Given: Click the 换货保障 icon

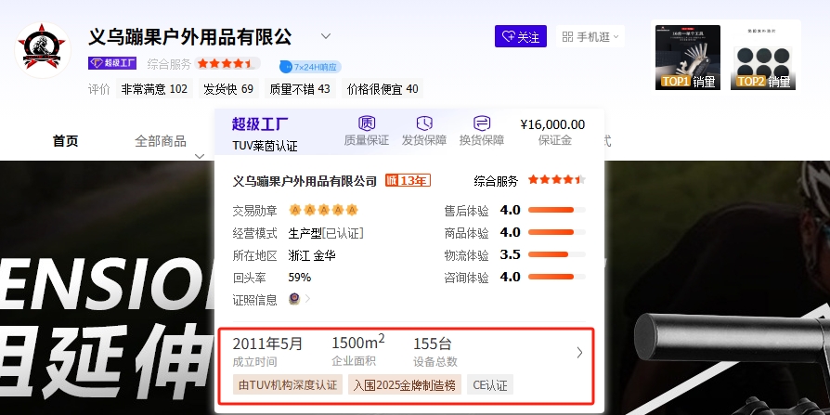Looking at the screenshot, I should coord(481,123).
